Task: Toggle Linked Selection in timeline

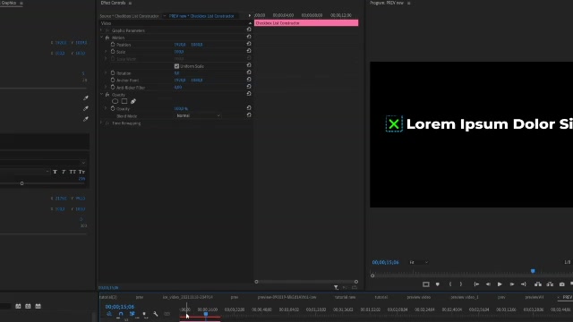Action: [132, 314]
